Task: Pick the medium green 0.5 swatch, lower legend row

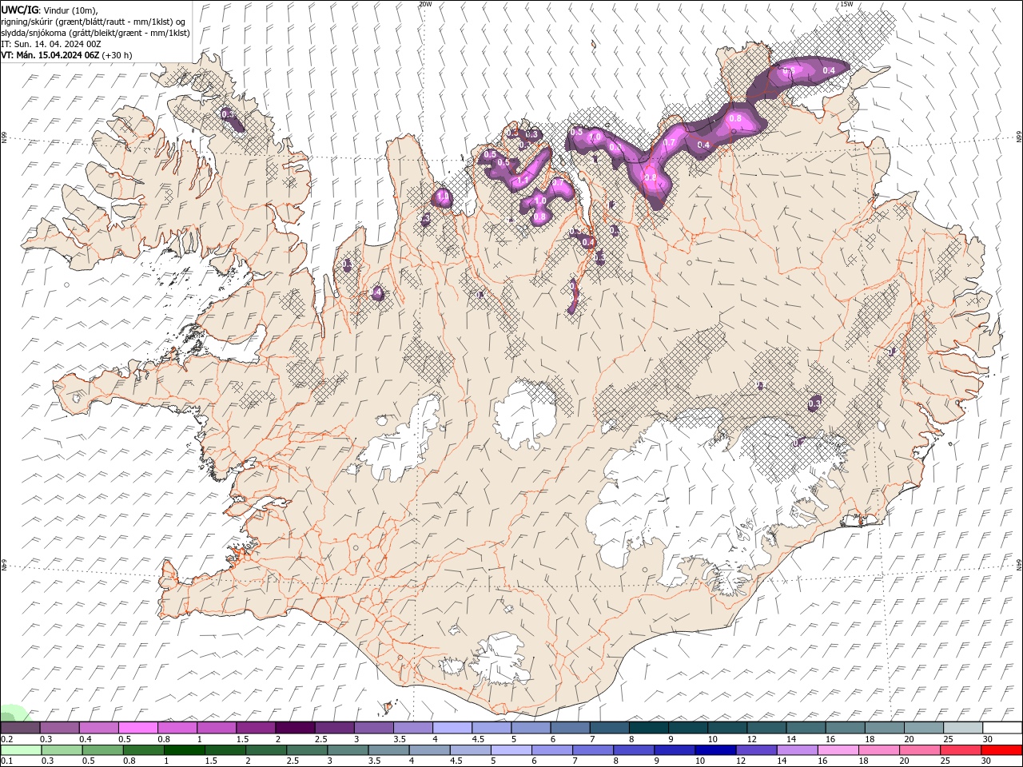Action: [x=102, y=750]
